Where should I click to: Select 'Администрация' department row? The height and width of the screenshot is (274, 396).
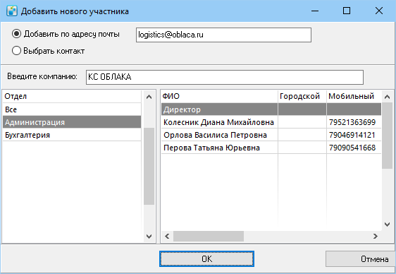coord(72,122)
